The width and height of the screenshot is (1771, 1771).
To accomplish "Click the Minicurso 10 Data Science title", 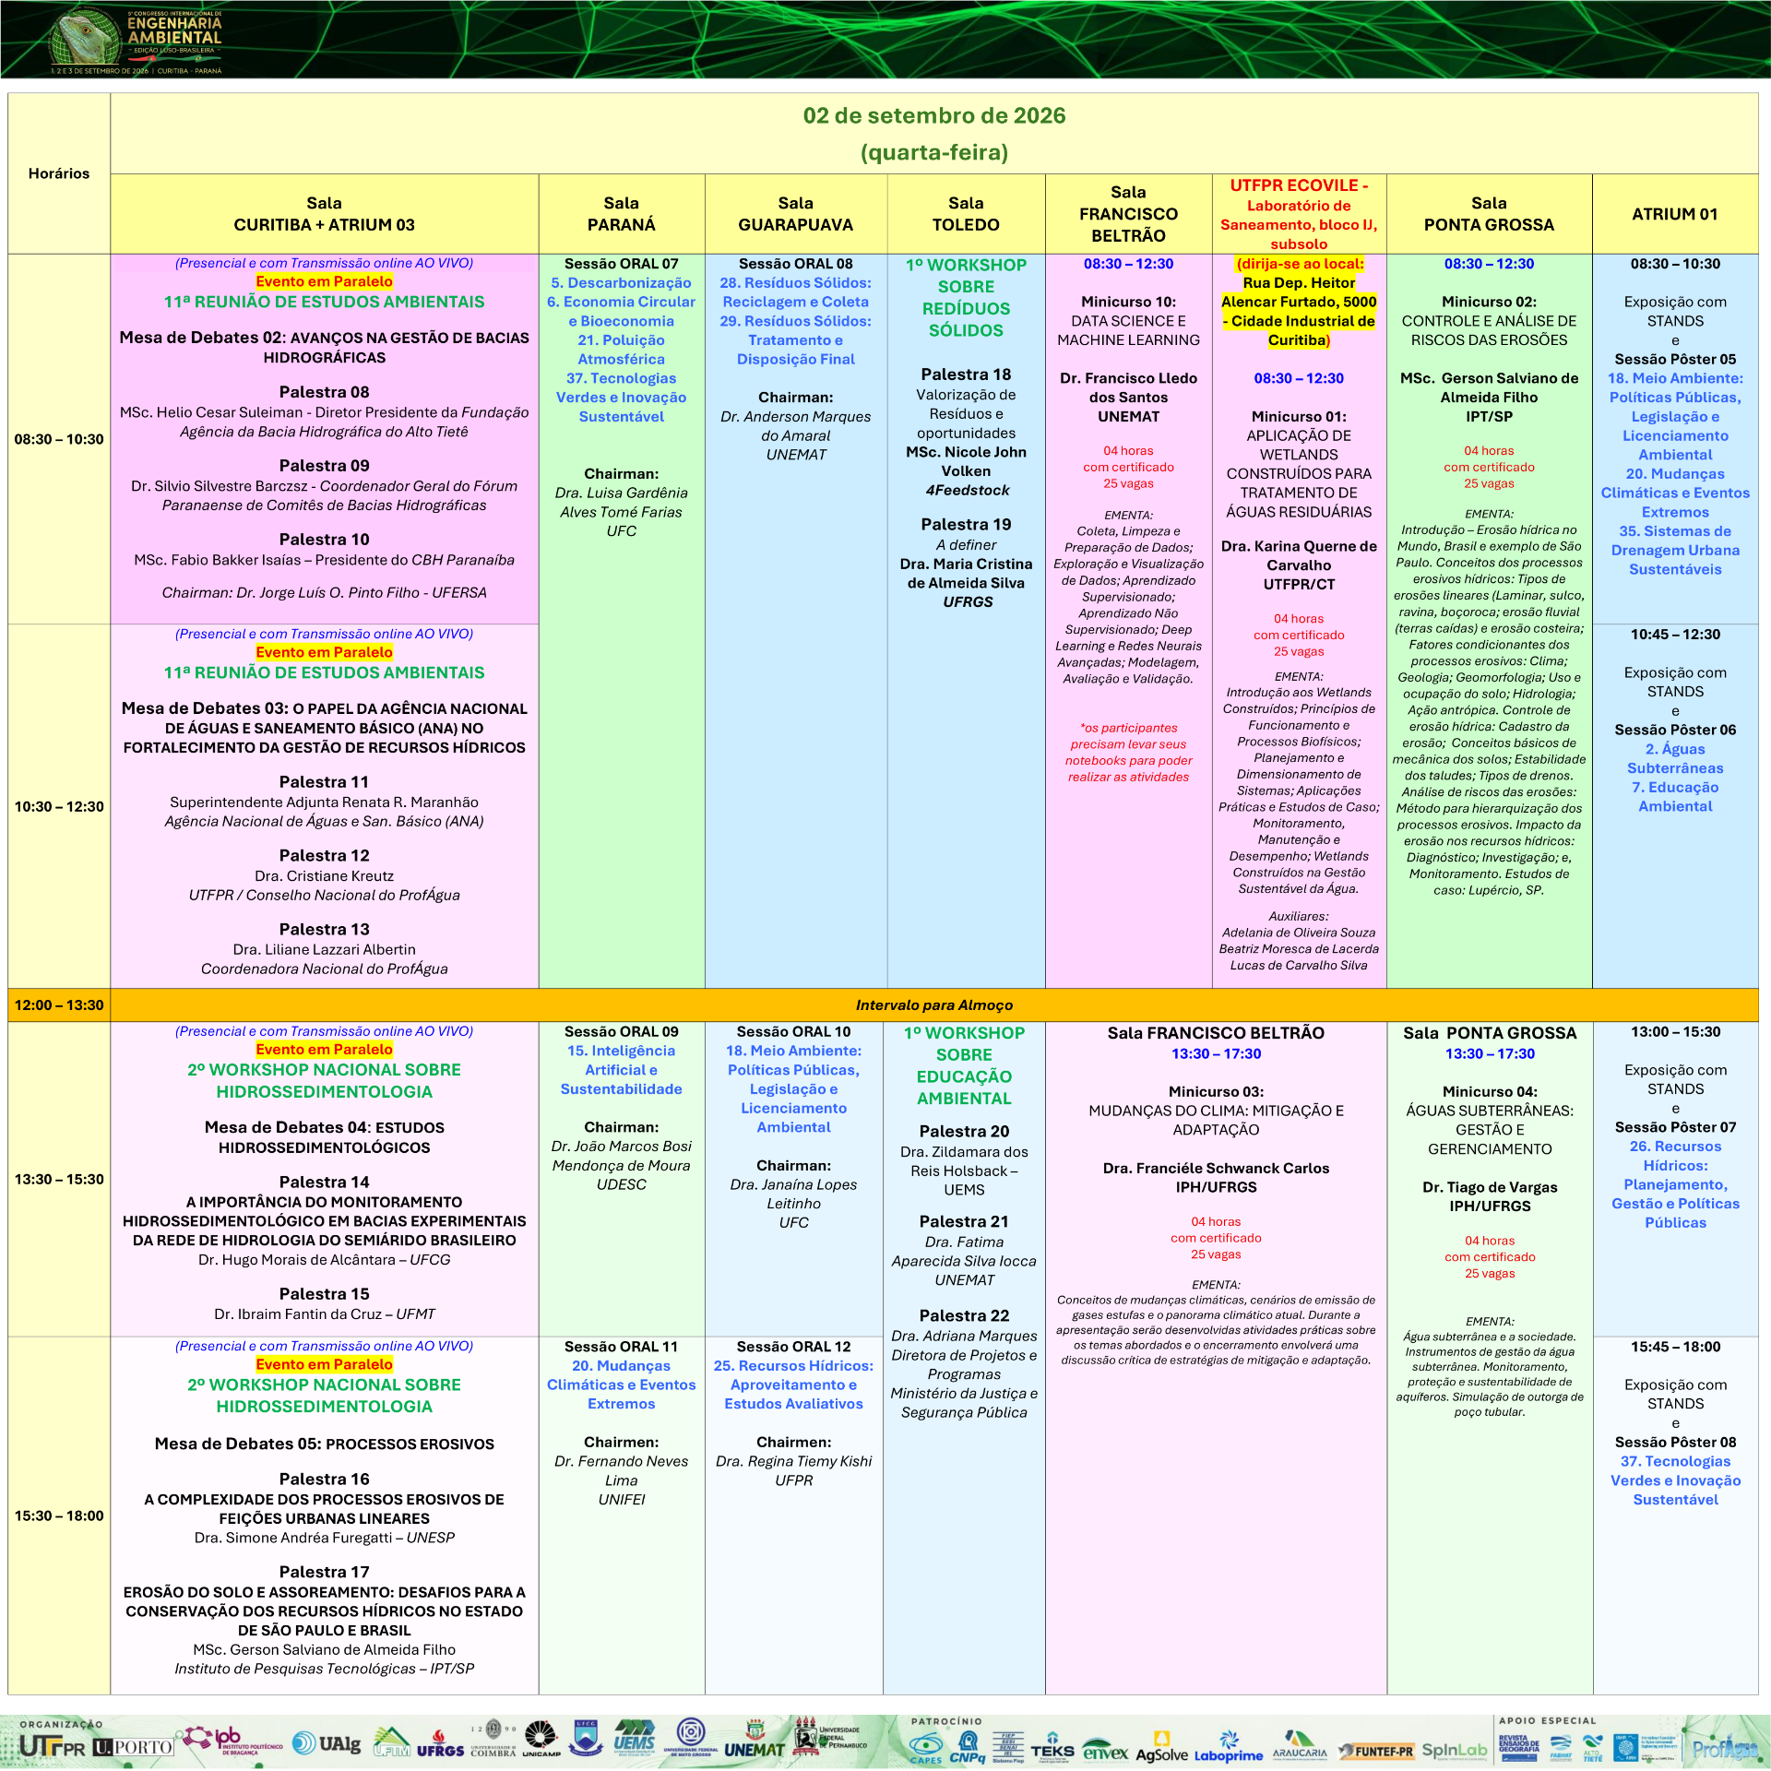I will click(1128, 321).
